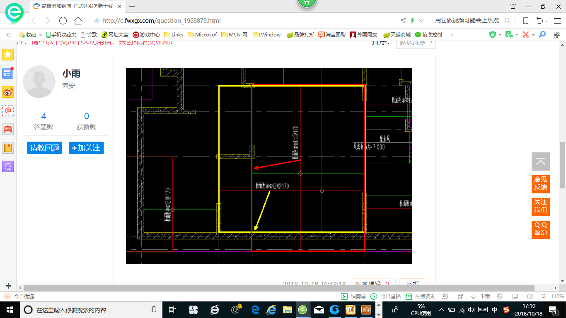Click the 用它做视频 search box

click(x=467, y=21)
